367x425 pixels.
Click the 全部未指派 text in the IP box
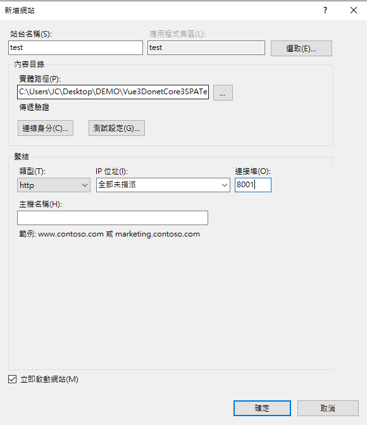pos(117,185)
